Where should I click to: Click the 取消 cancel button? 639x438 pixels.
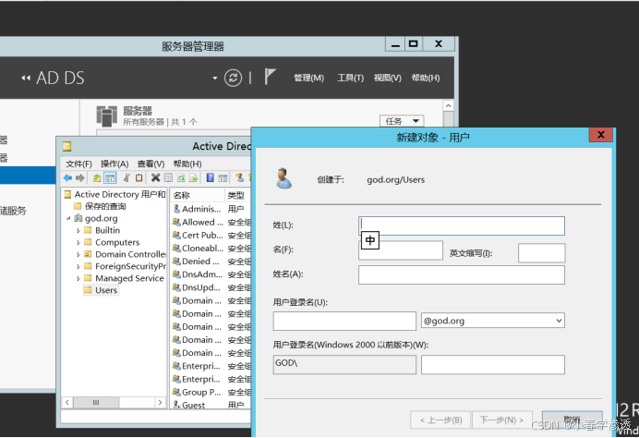point(573,420)
